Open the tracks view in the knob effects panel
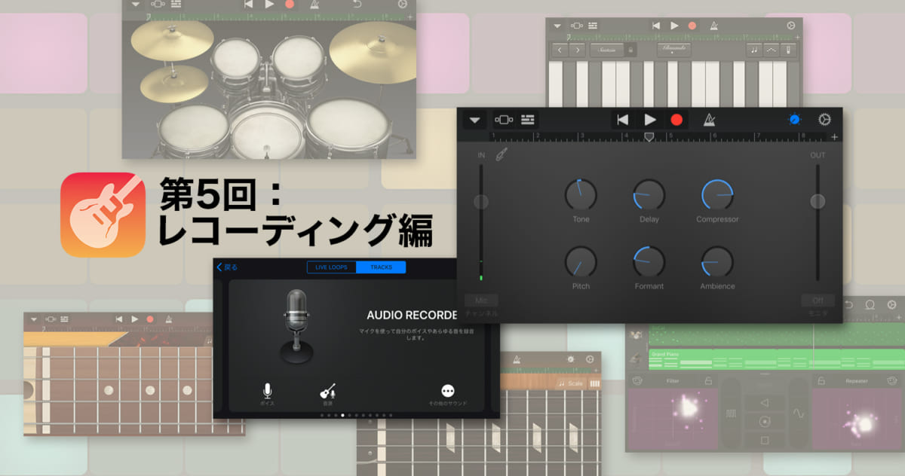The height and width of the screenshot is (476, 905). (503, 120)
